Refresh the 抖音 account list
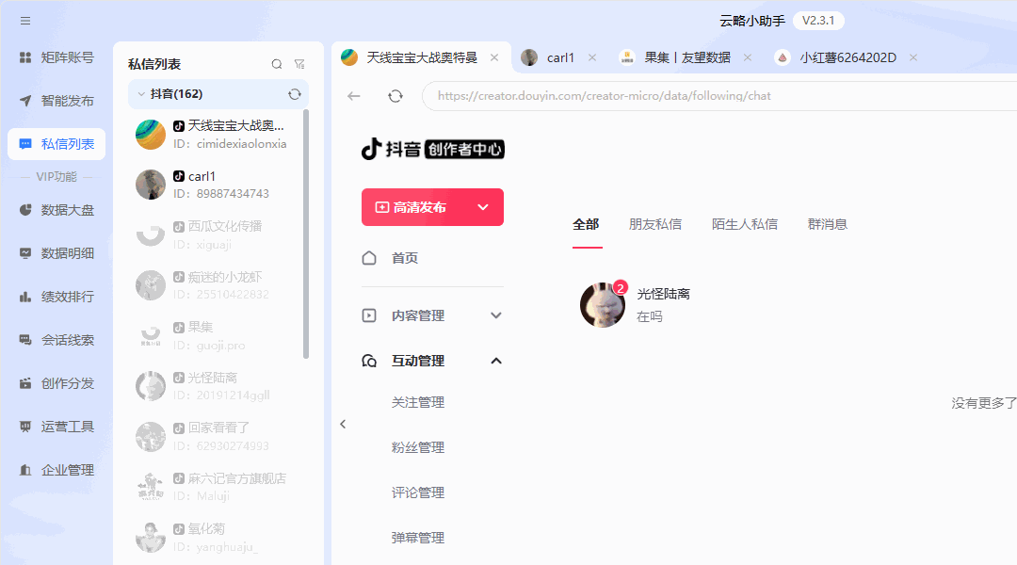This screenshot has width=1017, height=565. point(295,94)
